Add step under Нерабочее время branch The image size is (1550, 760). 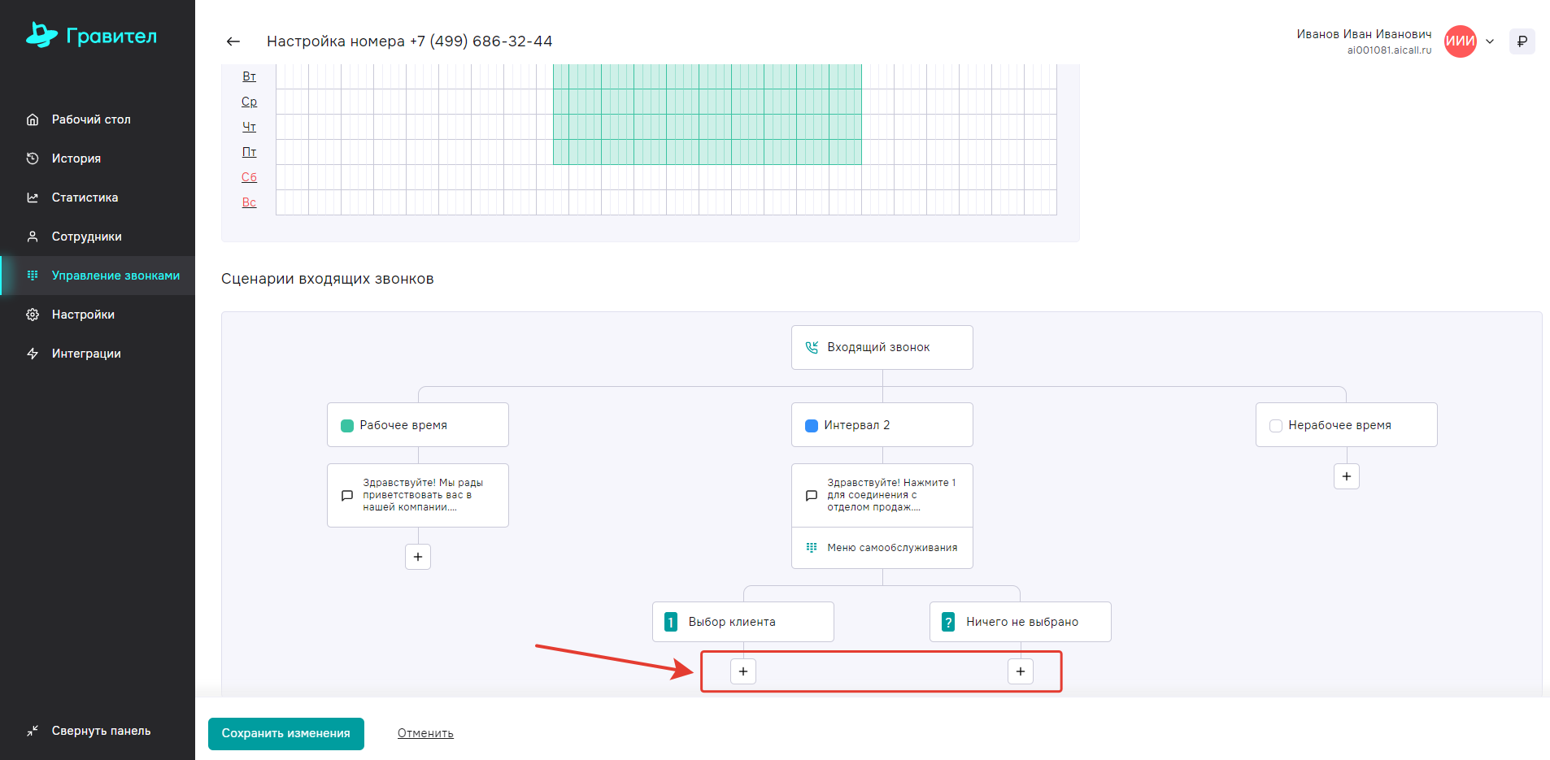tap(1346, 476)
